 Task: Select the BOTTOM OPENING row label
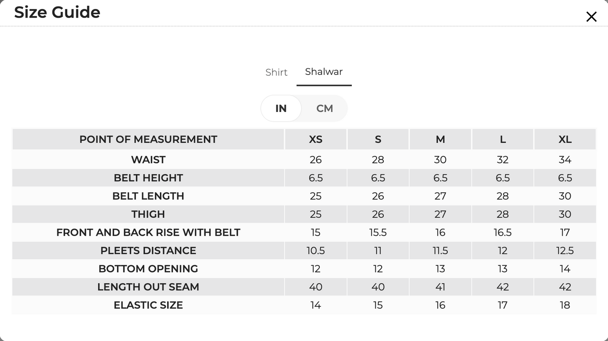(148, 269)
